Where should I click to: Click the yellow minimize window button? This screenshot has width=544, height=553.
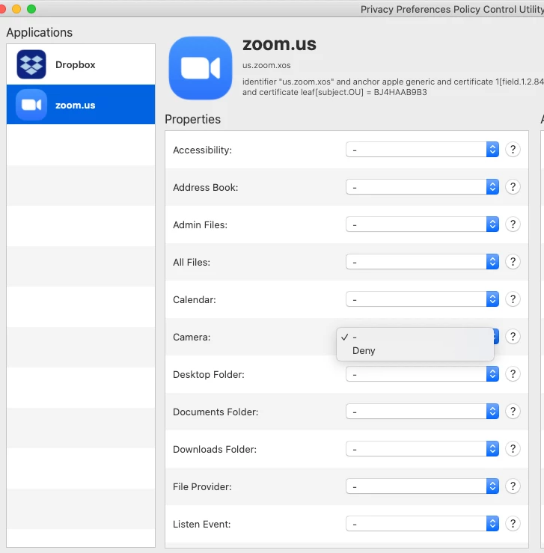(x=16, y=9)
